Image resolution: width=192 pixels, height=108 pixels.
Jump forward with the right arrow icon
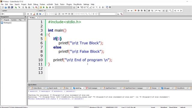tap(131, 11)
